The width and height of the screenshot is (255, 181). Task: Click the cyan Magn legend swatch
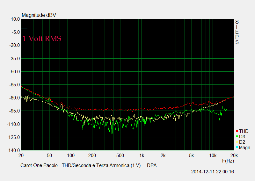click(237, 148)
